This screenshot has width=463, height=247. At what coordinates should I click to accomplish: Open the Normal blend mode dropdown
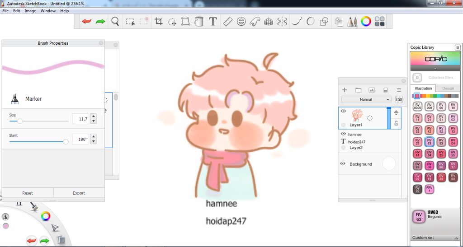[x=366, y=100]
